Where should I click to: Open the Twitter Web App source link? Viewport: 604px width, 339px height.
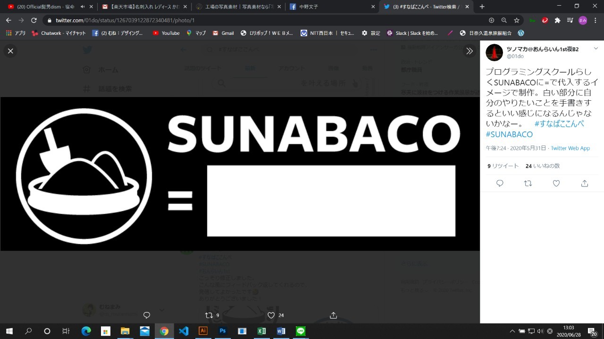coord(570,148)
